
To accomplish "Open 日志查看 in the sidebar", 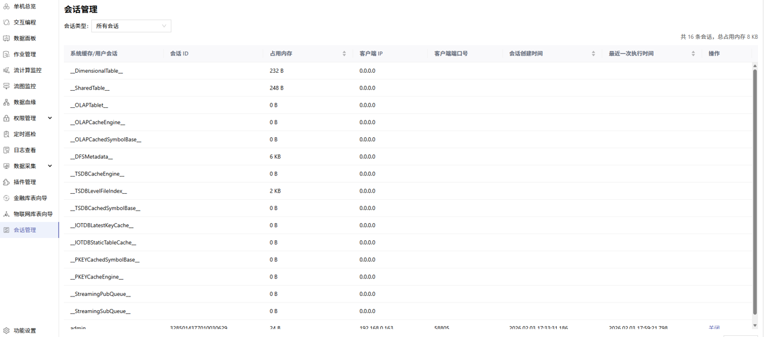I will tap(24, 150).
